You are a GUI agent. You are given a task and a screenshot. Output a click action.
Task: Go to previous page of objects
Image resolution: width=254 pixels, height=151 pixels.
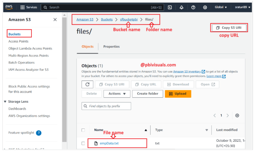215,115
